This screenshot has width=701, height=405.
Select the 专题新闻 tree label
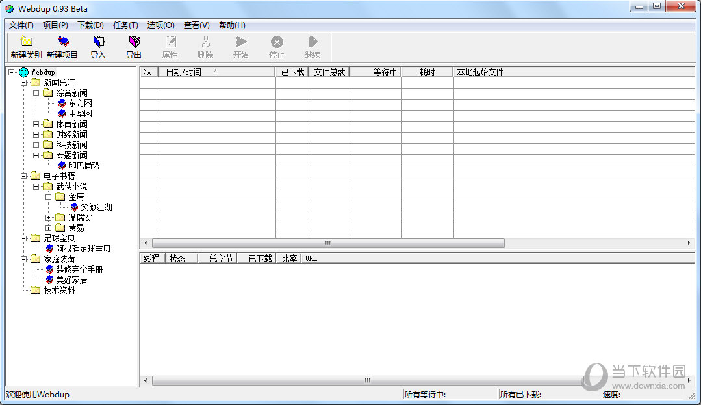point(71,155)
